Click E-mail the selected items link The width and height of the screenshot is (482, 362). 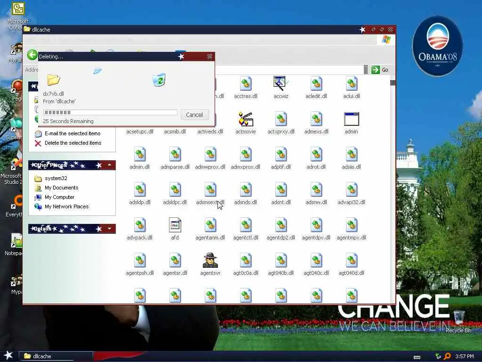click(x=68, y=133)
